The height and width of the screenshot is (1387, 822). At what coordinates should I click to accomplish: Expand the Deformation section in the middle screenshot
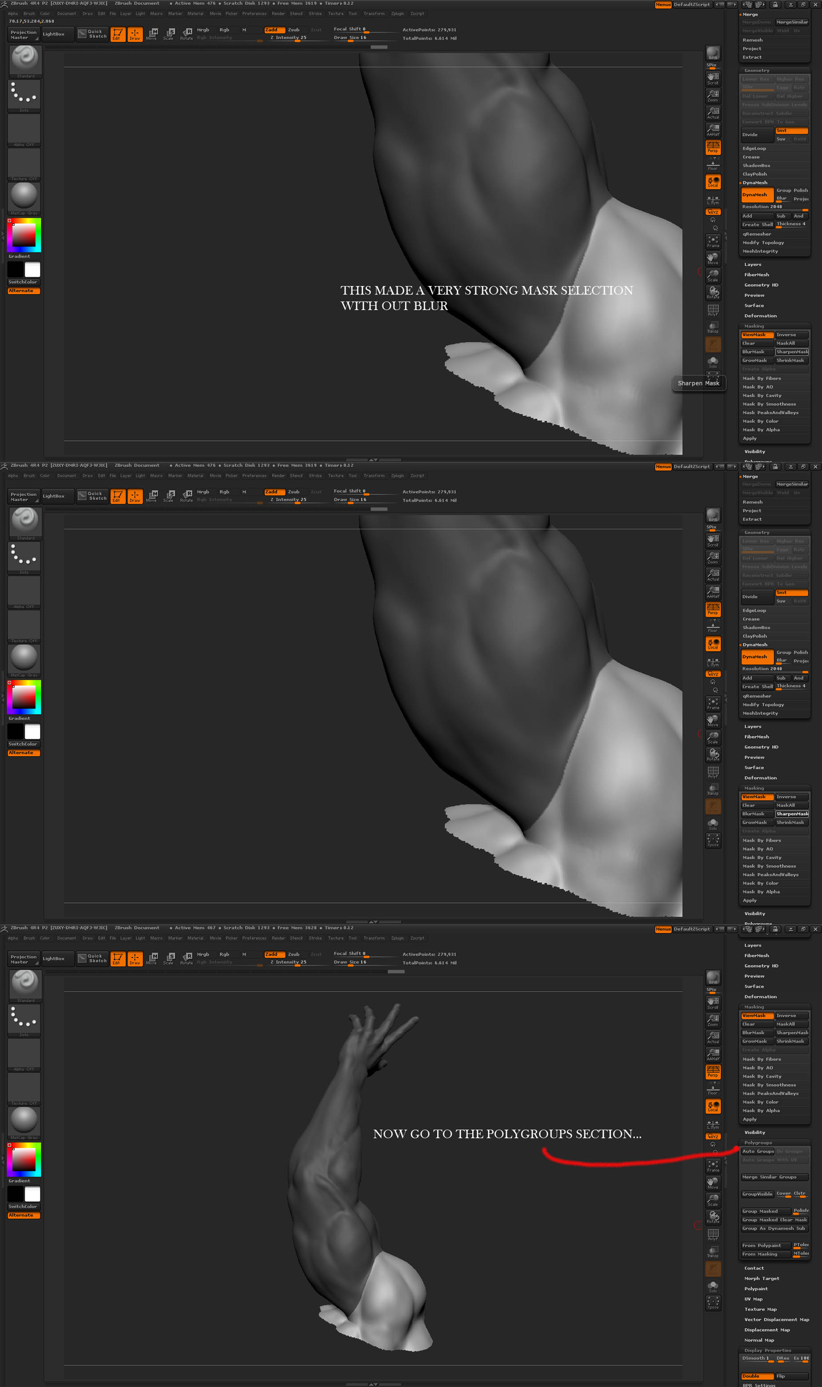[760, 778]
